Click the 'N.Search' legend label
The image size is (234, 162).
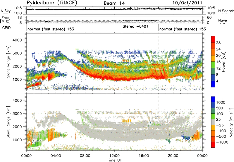coord(226,11)
